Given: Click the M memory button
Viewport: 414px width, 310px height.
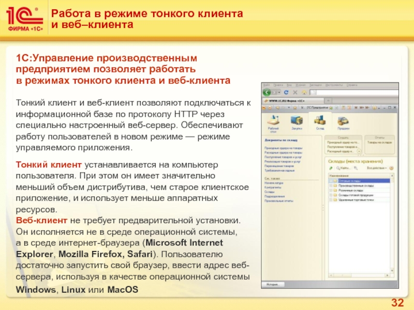Looking at the screenshot, I should click(x=356, y=107).
